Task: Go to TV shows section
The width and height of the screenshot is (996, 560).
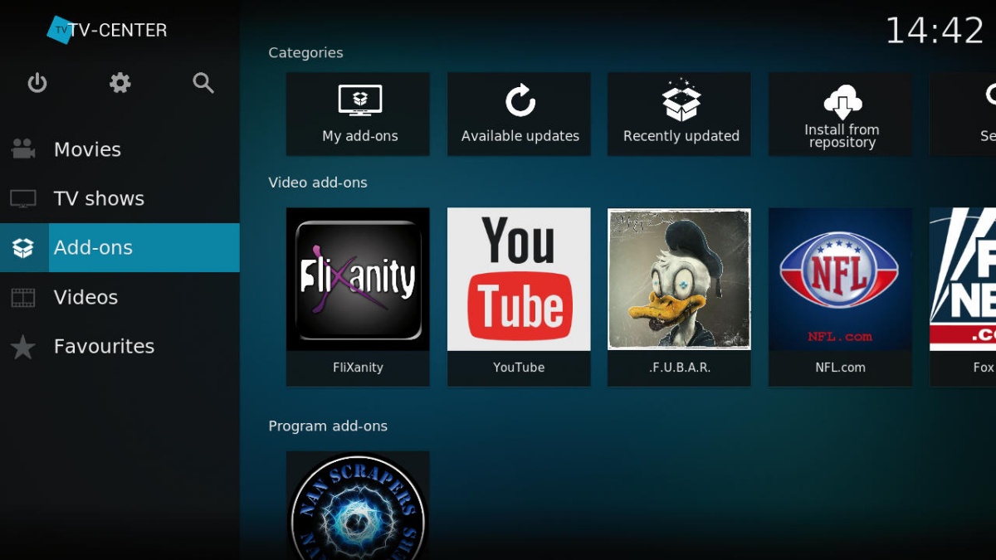Action: 120,199
